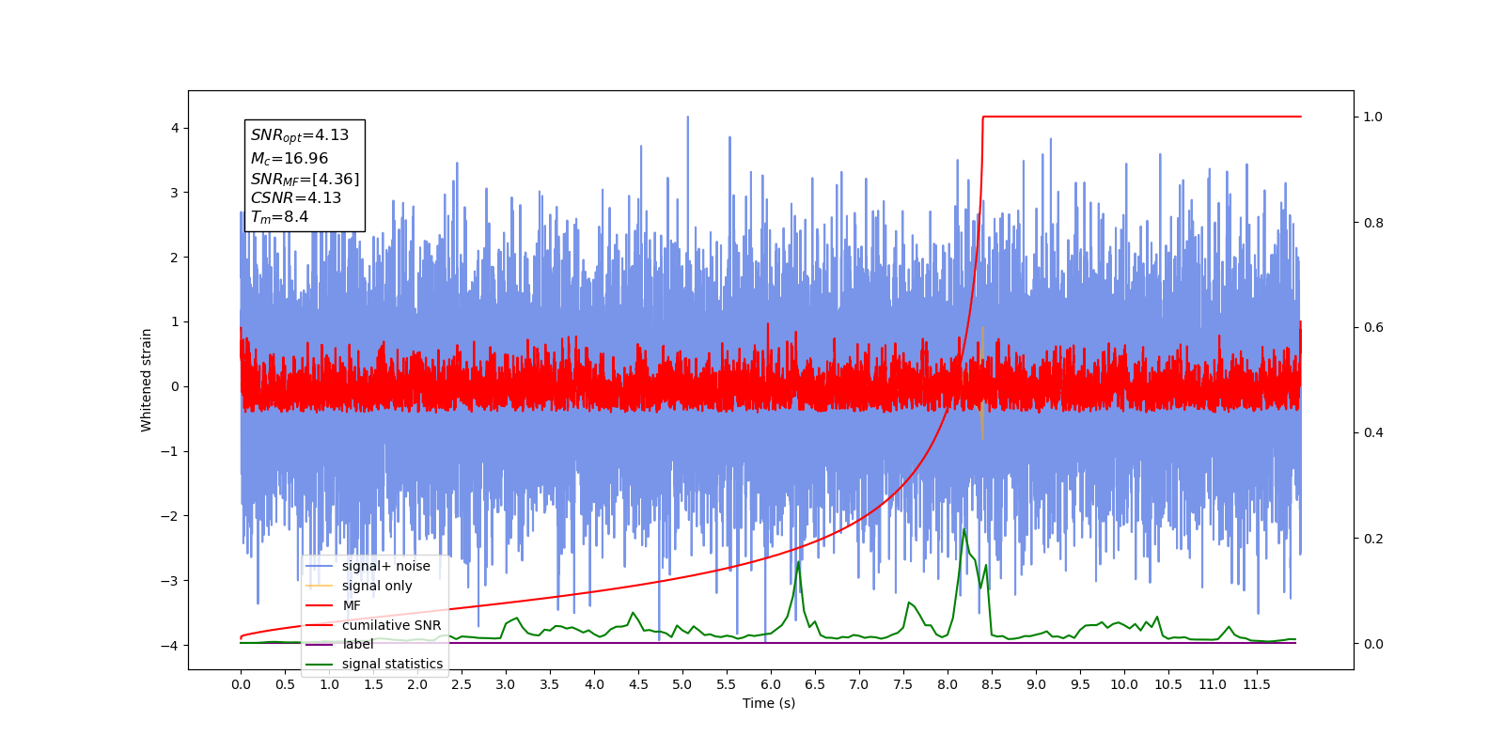Click the 0.4 tick on right axis
1504x752 pixels.
click(1373, 433)
